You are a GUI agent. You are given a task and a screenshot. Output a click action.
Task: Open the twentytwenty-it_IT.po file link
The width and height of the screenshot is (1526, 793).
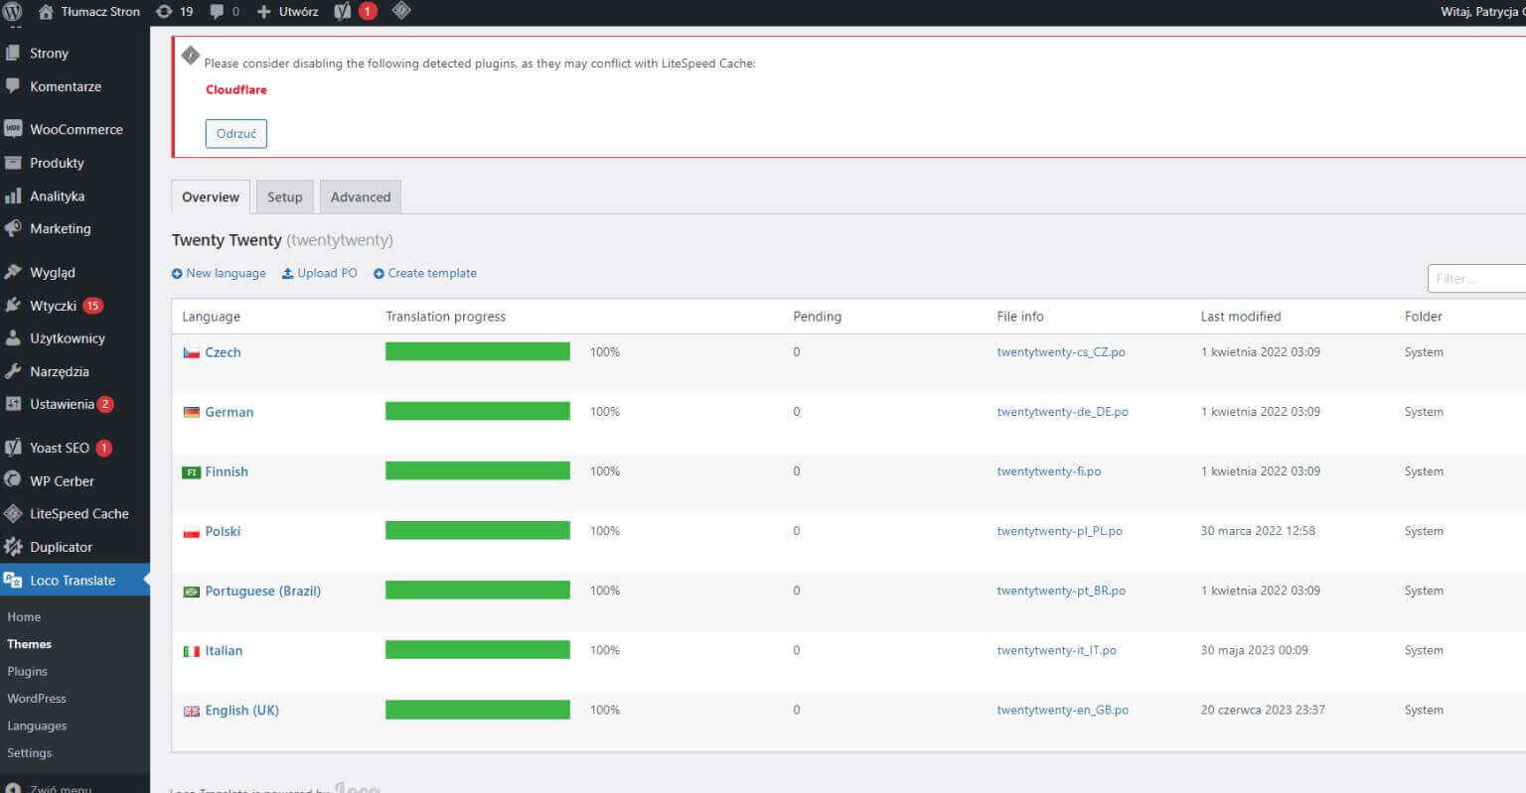(1057, 650)
